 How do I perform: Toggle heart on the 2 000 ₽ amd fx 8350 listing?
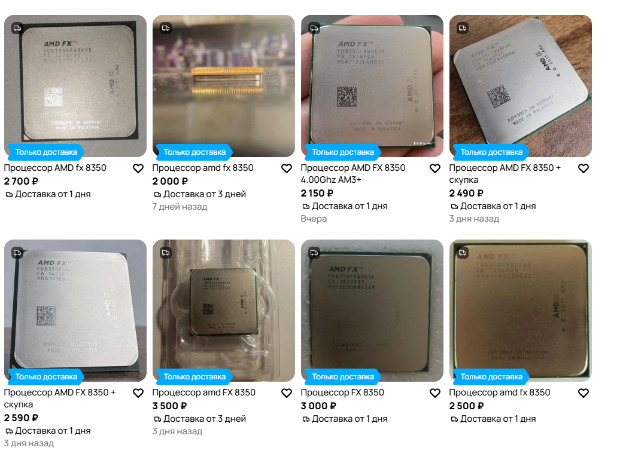(x=287, y=168)
